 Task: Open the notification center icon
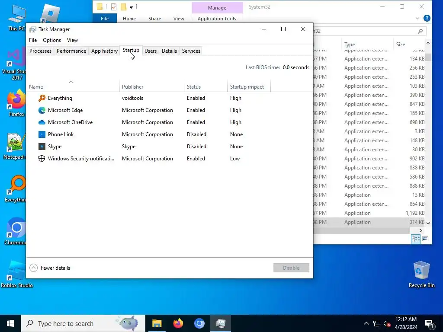(x=430, y=324)
